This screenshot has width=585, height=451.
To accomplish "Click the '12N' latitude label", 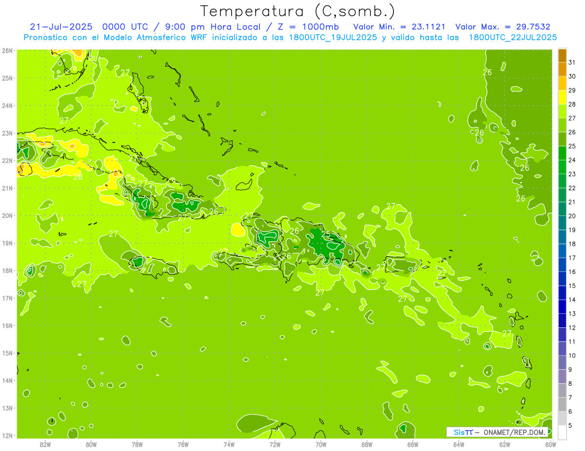I will [x=7, y=435].
